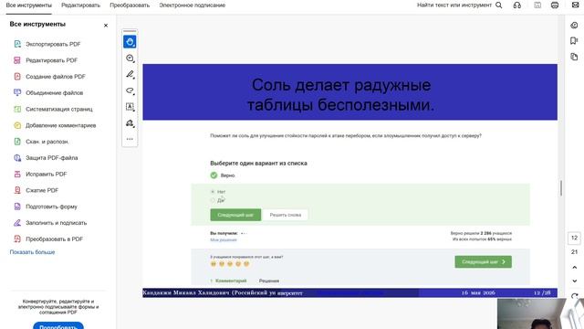
Task: Click the save icon in top bar
Action: pyautogui.click(x=537, y=5)
